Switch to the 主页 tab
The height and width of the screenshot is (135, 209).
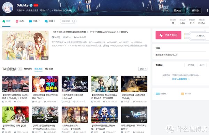coord(6,21)
